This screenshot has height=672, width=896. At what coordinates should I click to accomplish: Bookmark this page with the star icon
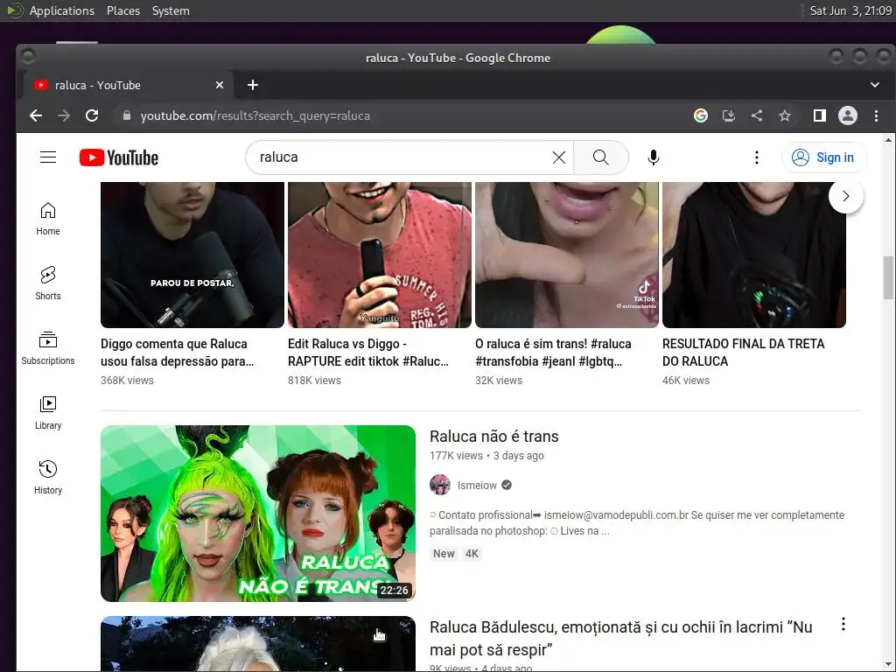(x=785, y=115)
